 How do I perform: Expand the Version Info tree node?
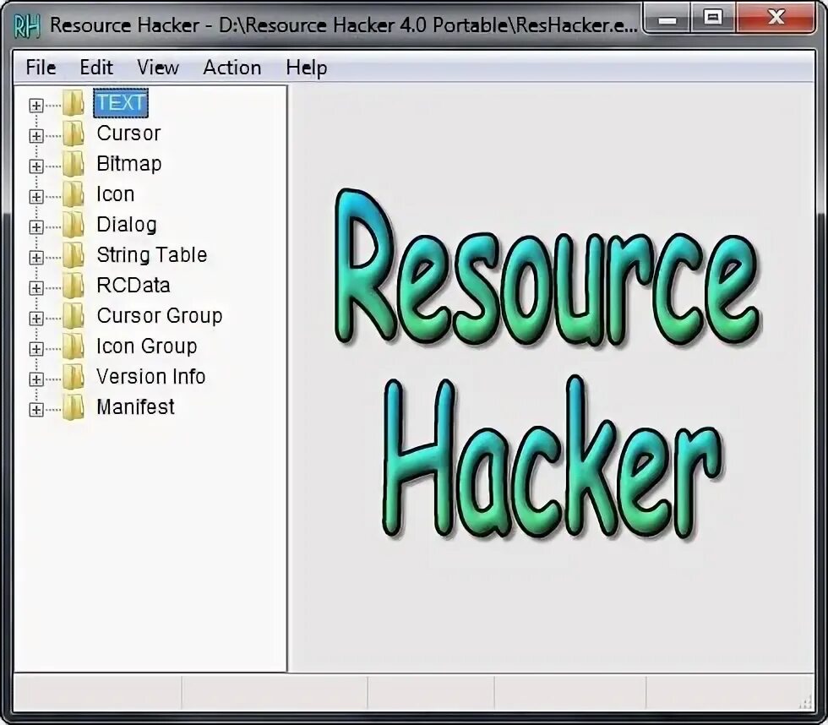point(35,379)
